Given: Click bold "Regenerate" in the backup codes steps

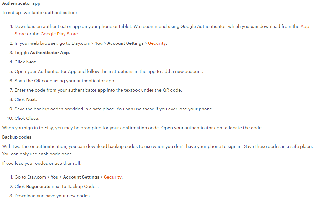Looking at the screenshot, I should coord(38,186).
